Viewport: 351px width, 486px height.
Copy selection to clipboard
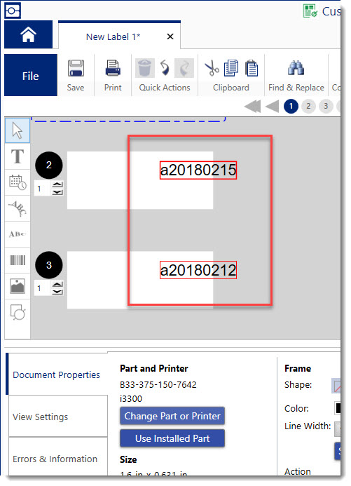click(231, 68)
